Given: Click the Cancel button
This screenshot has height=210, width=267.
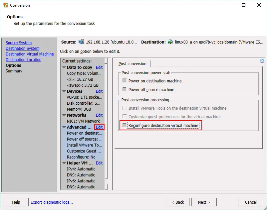Looking at the screenshot, I should [x=251, y=202].
